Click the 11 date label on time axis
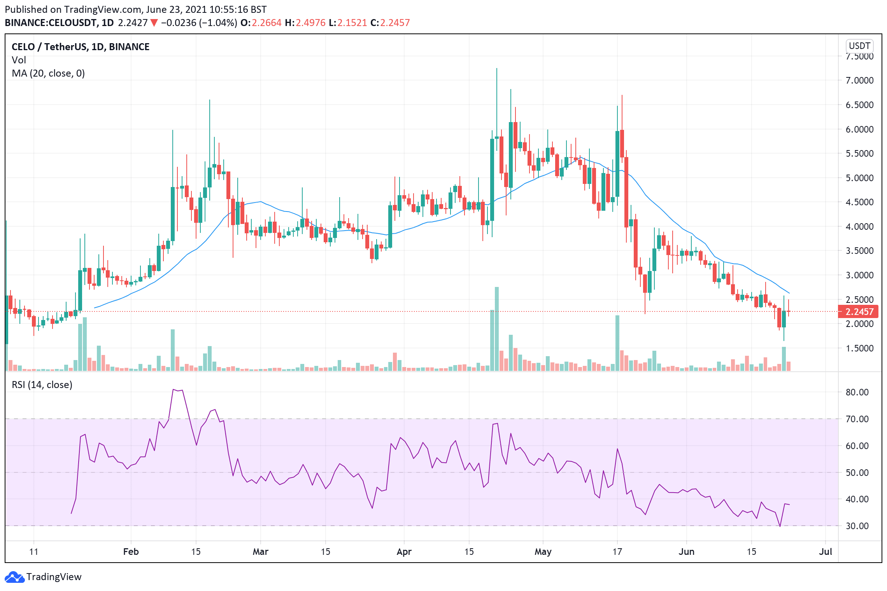Screen dimensions: 887x591 pyautogui.click(x=34, y=552)
